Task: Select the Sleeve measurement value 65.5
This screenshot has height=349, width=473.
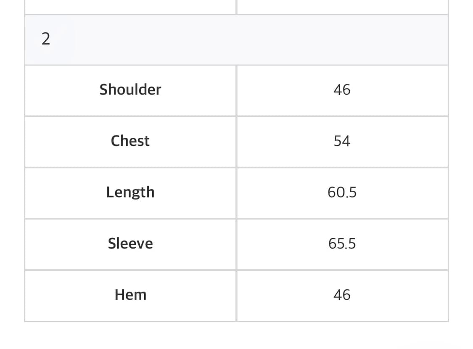Action: tap(342, 244)
